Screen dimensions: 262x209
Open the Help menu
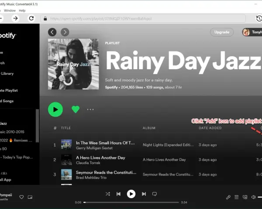point(22,10)
